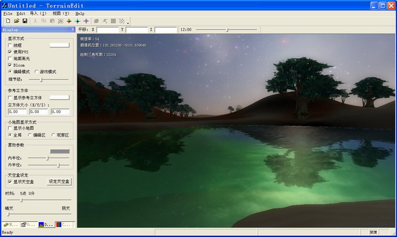
Task: Create a new terrain file
Action: [x=8, y=21]
